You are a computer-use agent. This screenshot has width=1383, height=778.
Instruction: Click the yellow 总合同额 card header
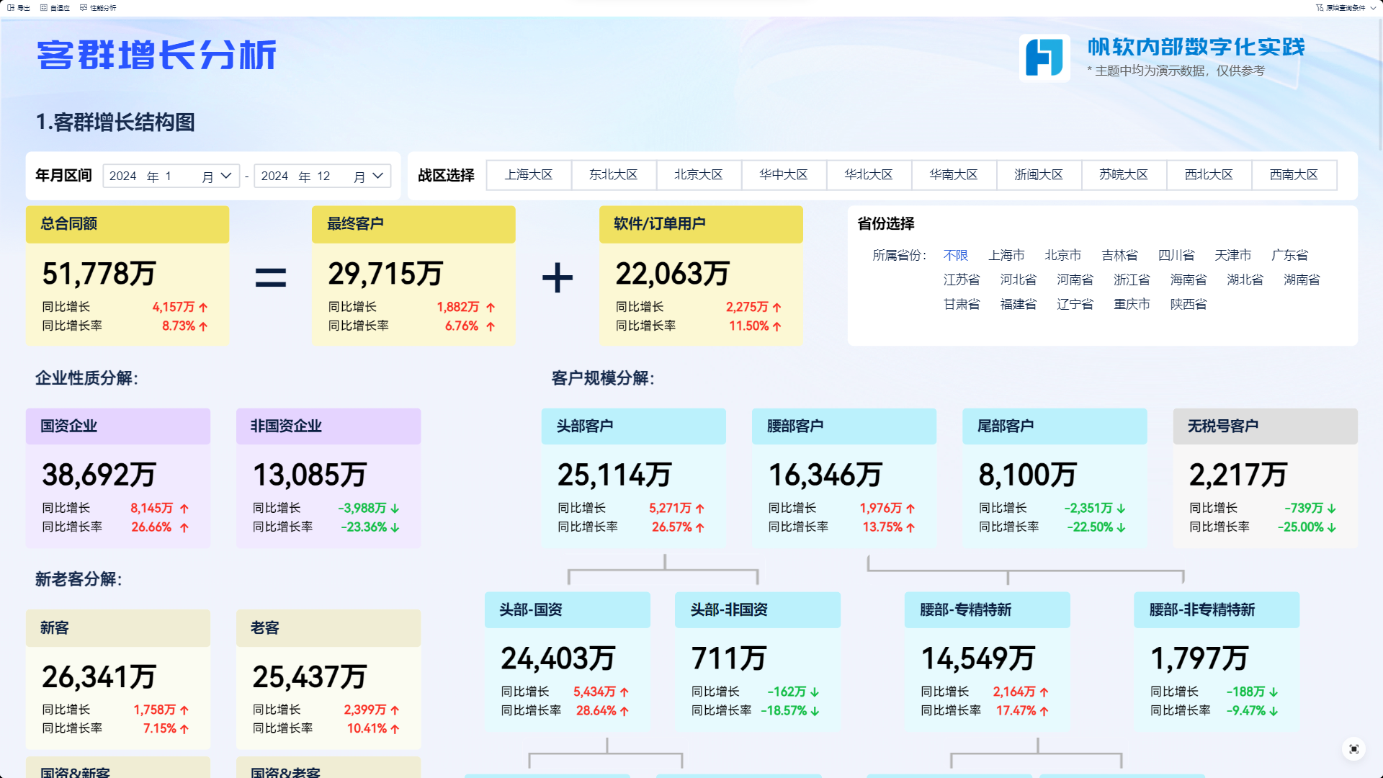[x=127, y=224]
